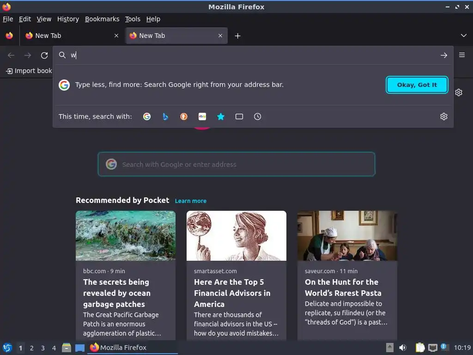Expand the list all tabs chevron

464,36
